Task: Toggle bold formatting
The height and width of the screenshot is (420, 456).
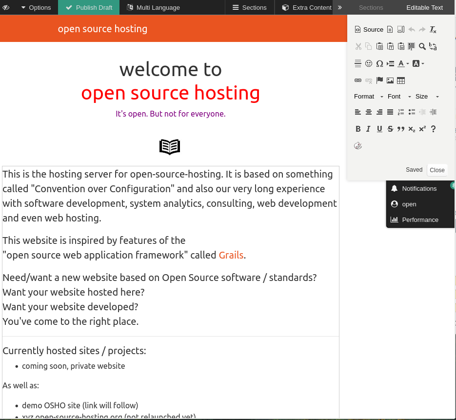Action: tap(358, 129)
